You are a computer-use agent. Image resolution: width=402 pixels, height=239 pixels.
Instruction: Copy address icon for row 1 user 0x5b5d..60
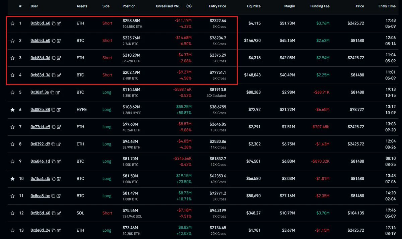[54, 23]
